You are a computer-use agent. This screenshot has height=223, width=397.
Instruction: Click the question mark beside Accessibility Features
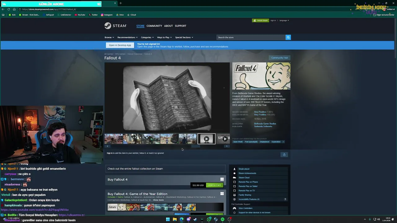pos(285,199)
